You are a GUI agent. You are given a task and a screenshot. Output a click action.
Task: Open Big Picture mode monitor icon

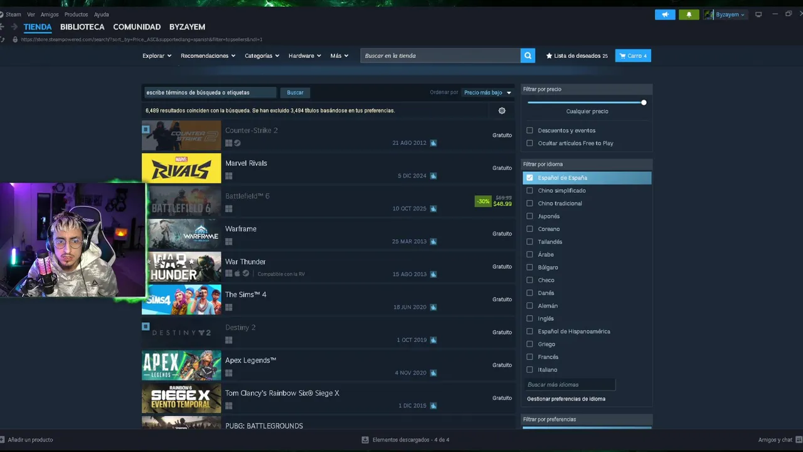(758, 14)
